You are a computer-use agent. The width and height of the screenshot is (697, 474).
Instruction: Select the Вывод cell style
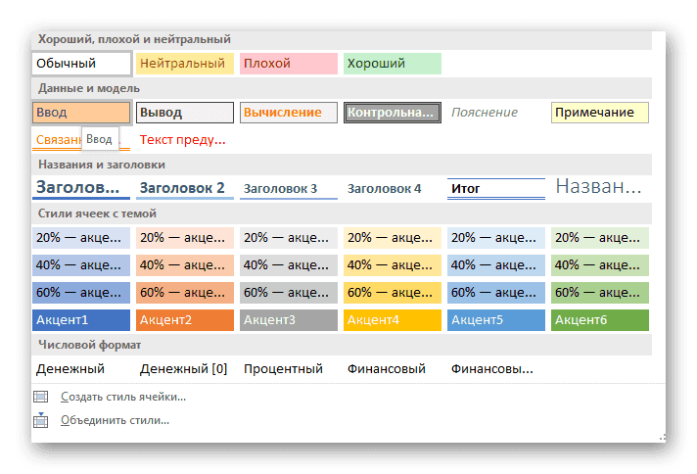click(x=185, y=113)
